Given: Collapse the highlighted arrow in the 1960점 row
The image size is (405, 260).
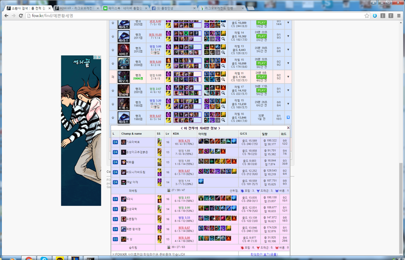Looking at the screenshot, I should pyautogui.click(x=288, y=118).
